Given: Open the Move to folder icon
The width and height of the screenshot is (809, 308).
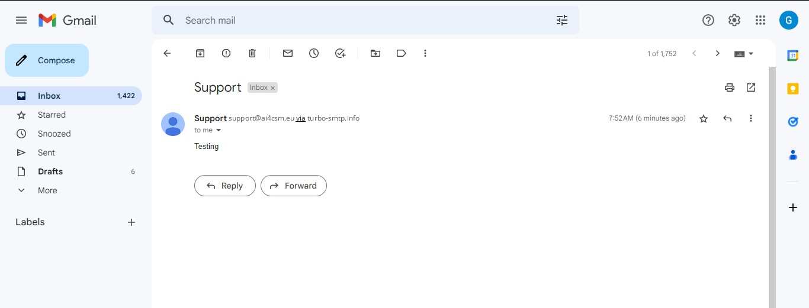Looking at the screenshot, I should coord(375,53).
